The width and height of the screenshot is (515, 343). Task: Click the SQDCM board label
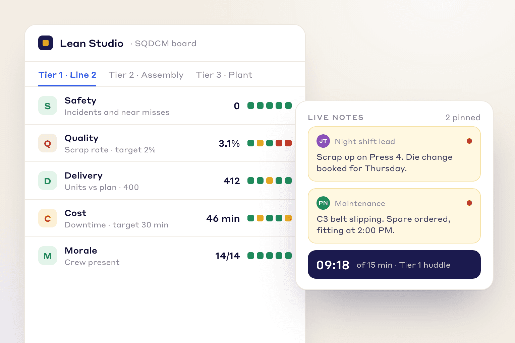165,44
